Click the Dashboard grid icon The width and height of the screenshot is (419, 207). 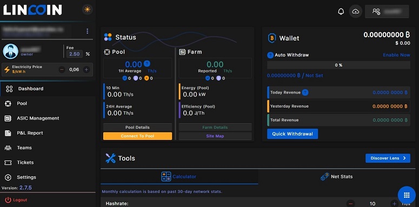[9, 89]
